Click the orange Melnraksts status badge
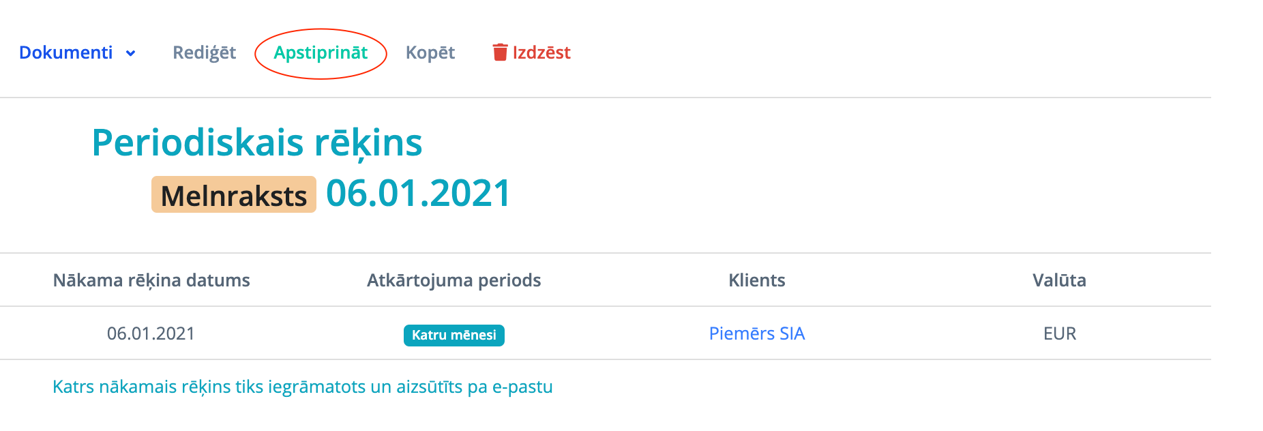 click(234, 195)
